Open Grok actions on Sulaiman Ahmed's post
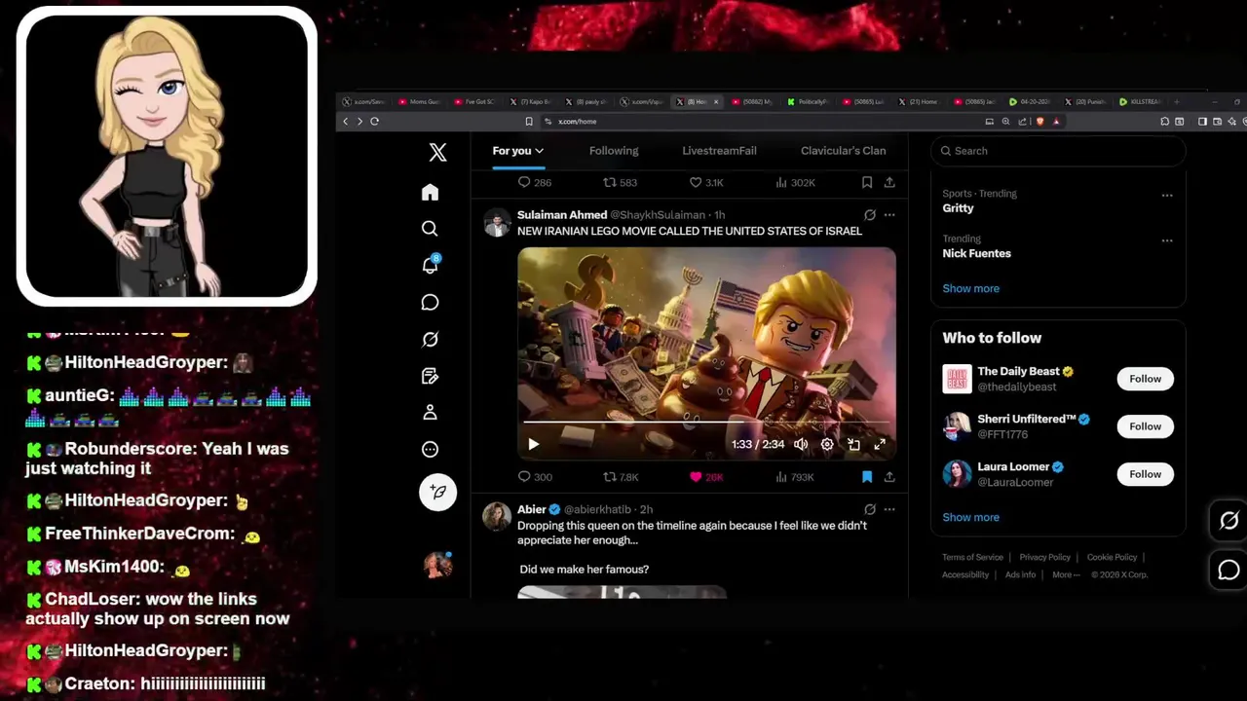 [870, 215]
